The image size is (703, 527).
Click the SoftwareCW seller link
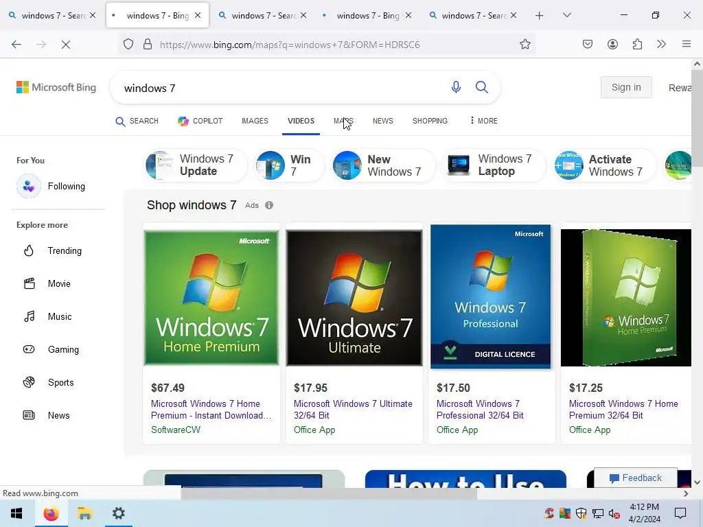coord(176,430)
